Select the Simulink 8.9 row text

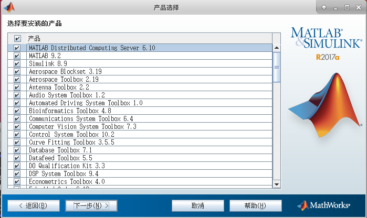pyautogui.click(x=48, y=63)
